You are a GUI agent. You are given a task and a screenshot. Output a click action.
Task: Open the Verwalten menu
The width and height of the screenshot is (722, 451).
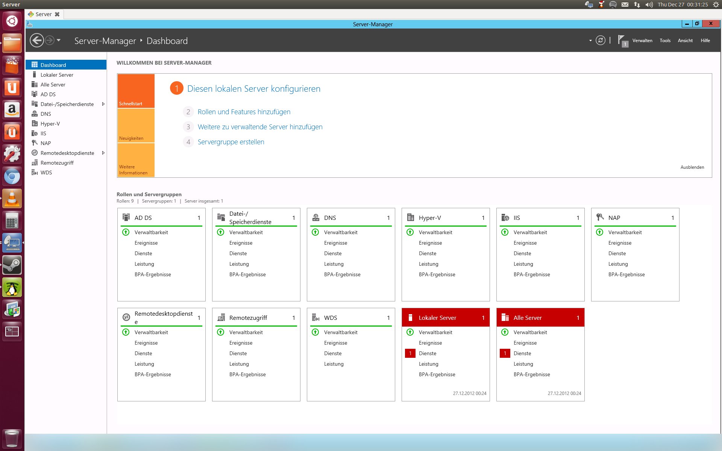click(642, 41)
